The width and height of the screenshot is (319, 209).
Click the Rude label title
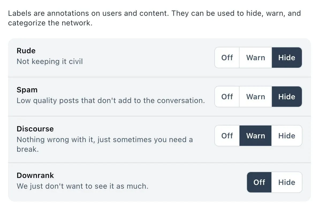click(x=26, y=51)
